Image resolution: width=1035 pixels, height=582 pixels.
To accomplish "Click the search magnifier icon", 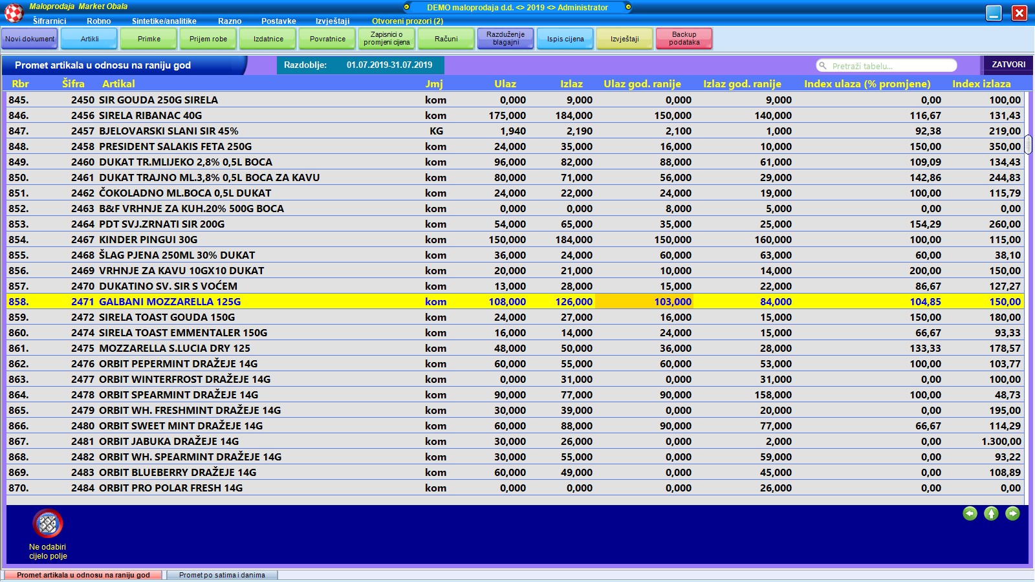I will pyautogui.click(x=823, y=65).
